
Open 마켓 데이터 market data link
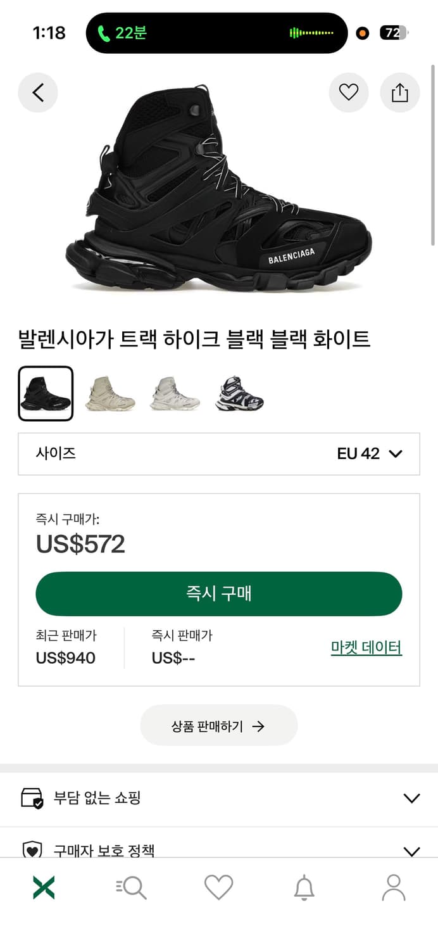tap(365, 647)
